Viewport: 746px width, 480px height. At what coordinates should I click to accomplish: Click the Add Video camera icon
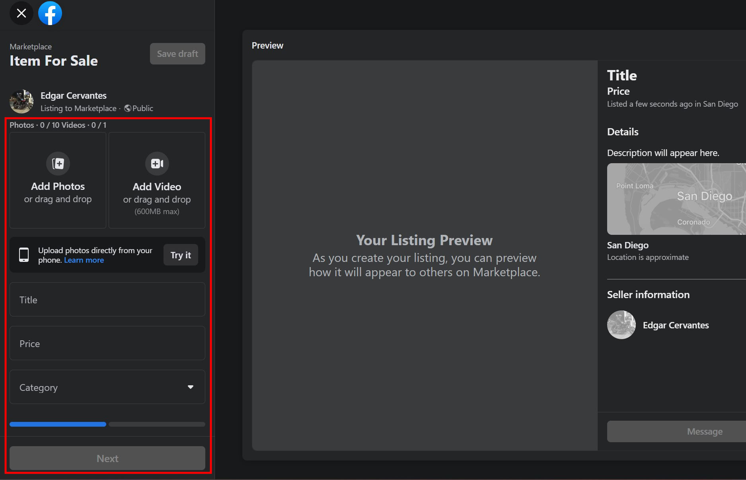[x=157, y=163]
